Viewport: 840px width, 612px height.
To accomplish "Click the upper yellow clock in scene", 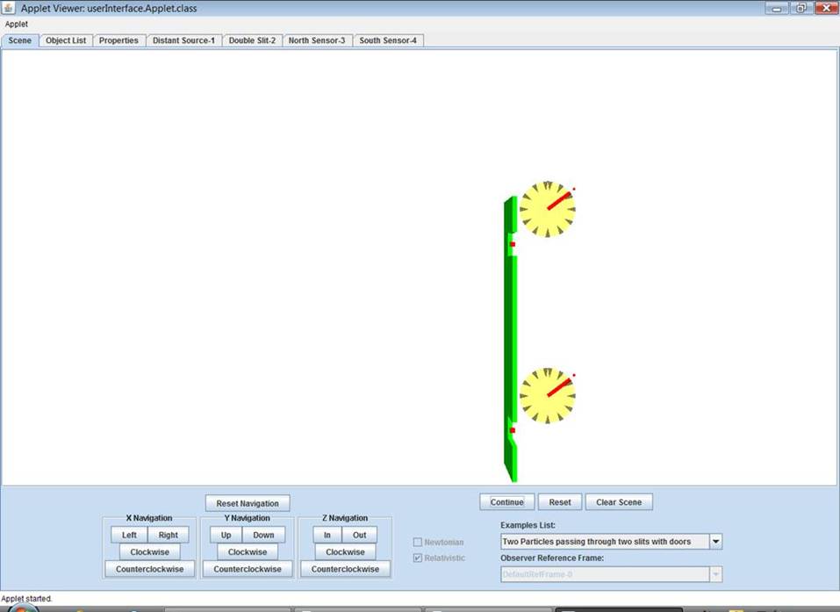I will click(x=547, y=209).
